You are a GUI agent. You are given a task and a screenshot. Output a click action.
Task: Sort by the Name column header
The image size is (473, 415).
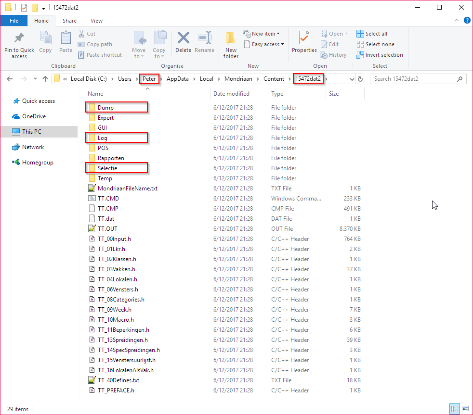pyautogui.click(x=95, y=94)
